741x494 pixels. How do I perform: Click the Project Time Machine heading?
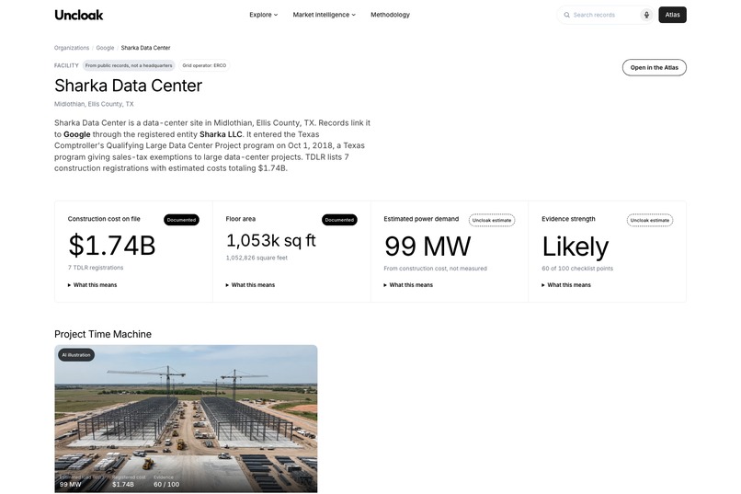[103, 334]
